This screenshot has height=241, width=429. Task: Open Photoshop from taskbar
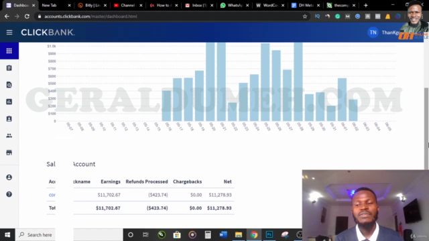pyautogui.click(x=269, y=235)
